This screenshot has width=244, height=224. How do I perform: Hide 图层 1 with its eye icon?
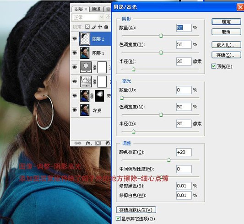point(75,53)
